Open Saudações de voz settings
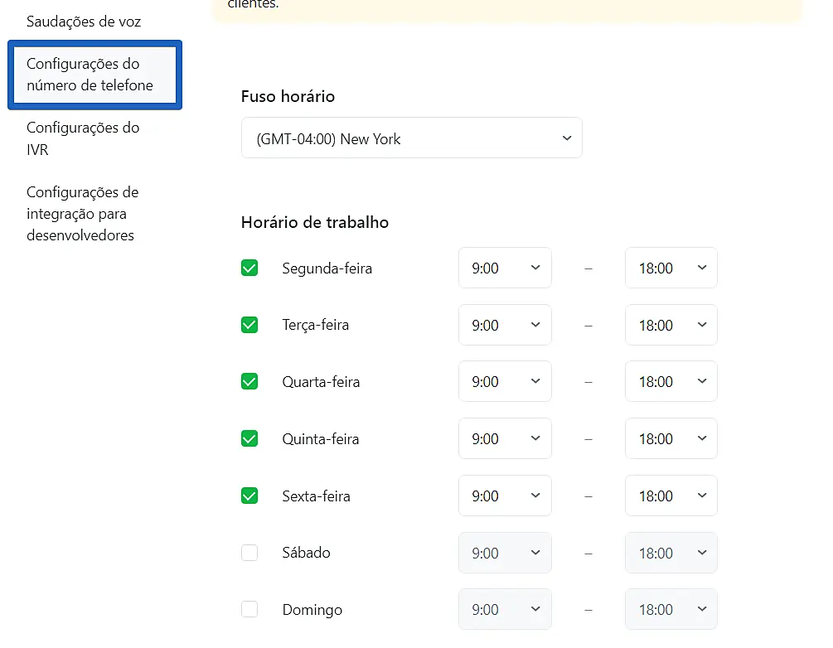Viewport: 833px width, 648px height. click(84, 22)
